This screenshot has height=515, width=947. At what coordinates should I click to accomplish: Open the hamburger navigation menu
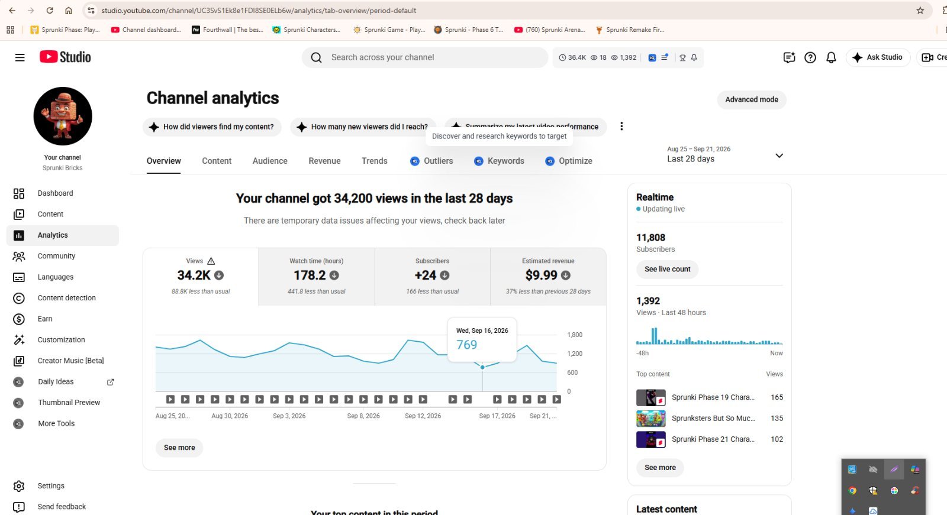[20, 57]
